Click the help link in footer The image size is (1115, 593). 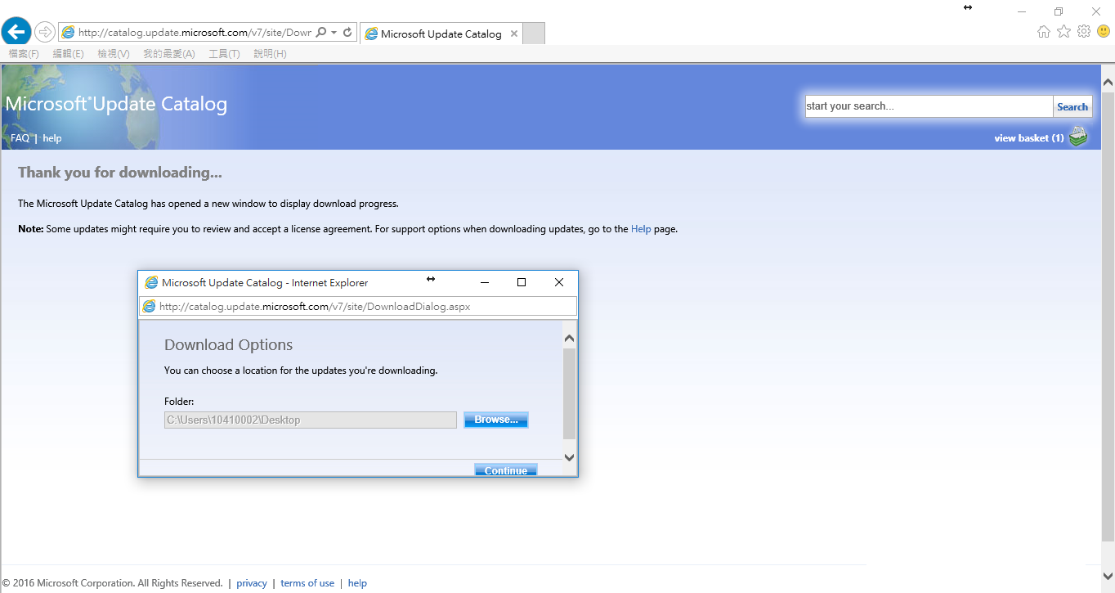tap(357, 583)
